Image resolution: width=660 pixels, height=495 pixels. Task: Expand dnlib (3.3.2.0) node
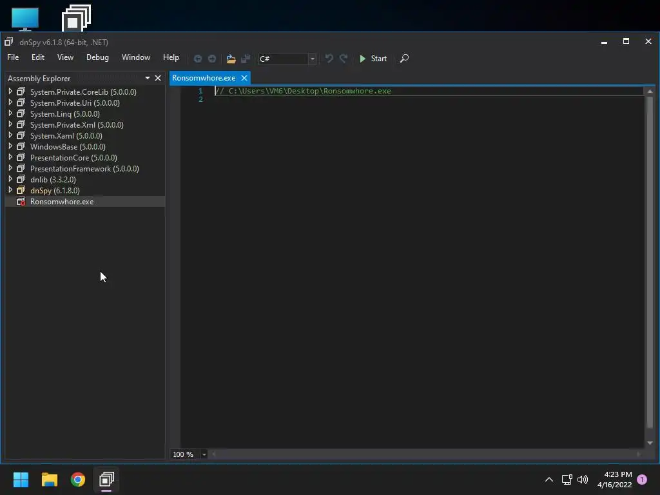(10, 179)
